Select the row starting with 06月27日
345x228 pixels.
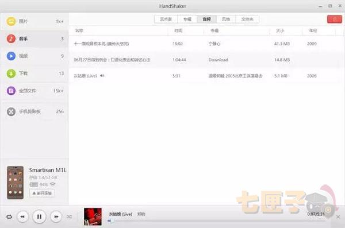click(207, 60)
